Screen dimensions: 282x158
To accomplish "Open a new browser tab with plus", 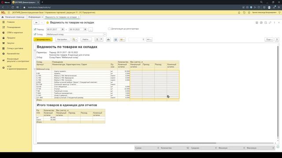I will pyautogui.click(x=42, y=2).
